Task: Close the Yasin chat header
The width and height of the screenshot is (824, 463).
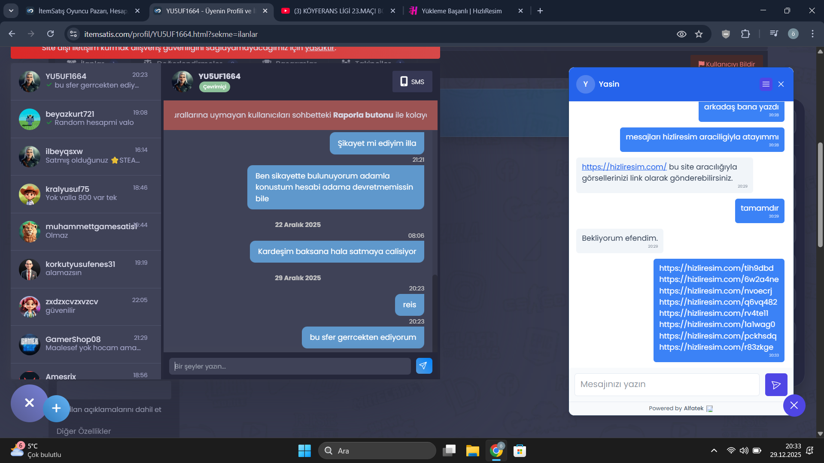Action: [x=781, y=84]
